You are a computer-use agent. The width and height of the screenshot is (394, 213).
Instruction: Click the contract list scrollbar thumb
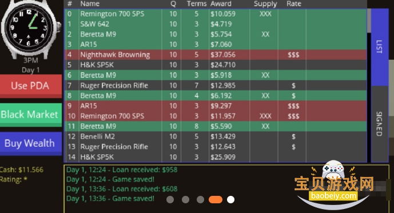coord(369,21)
